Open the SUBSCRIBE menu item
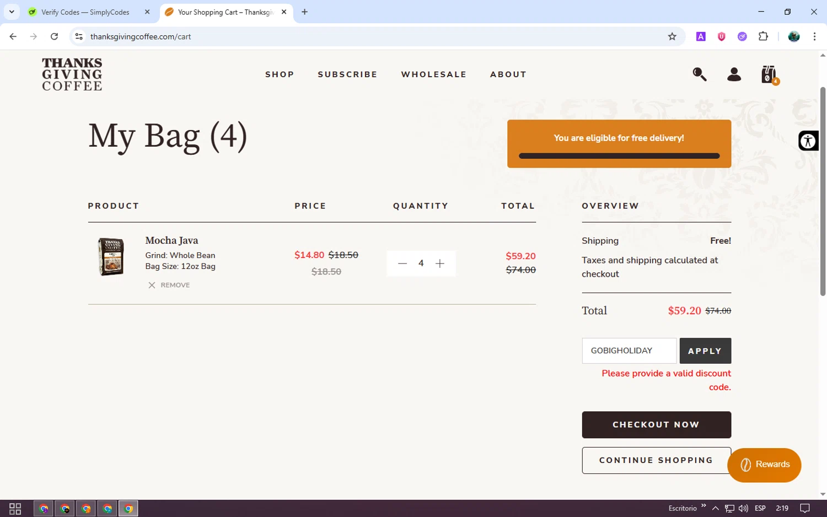 pos(347,74)
